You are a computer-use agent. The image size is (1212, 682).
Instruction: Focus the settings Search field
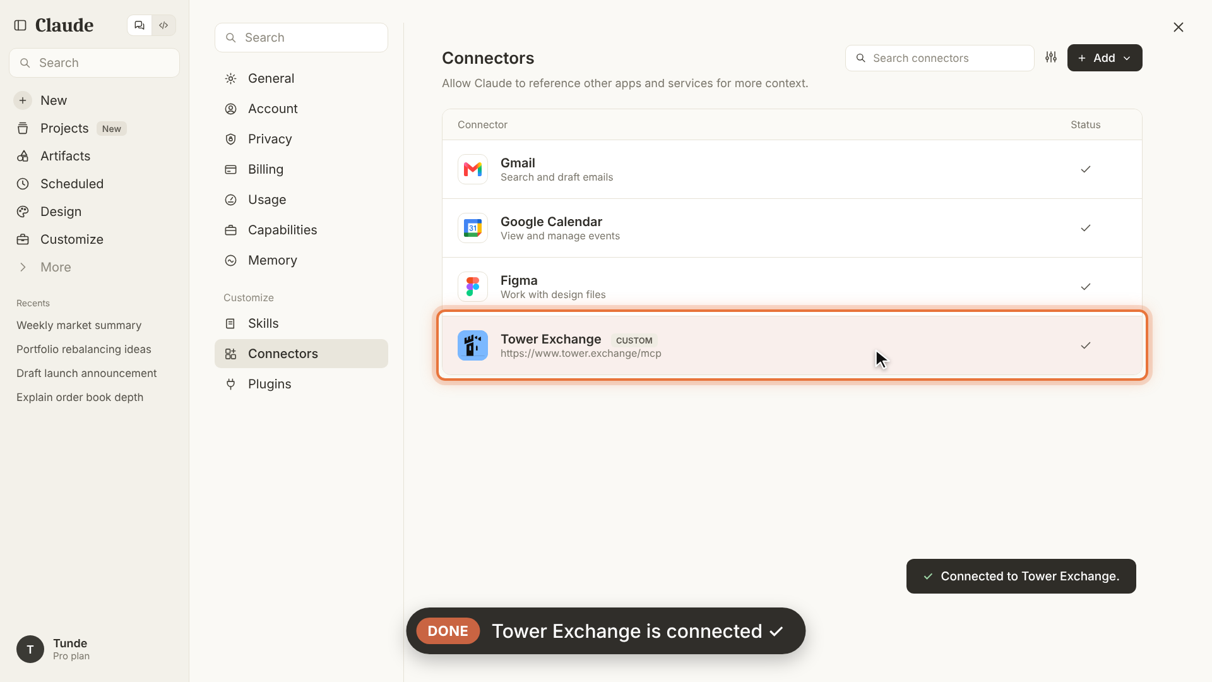[x=301, y=37]
